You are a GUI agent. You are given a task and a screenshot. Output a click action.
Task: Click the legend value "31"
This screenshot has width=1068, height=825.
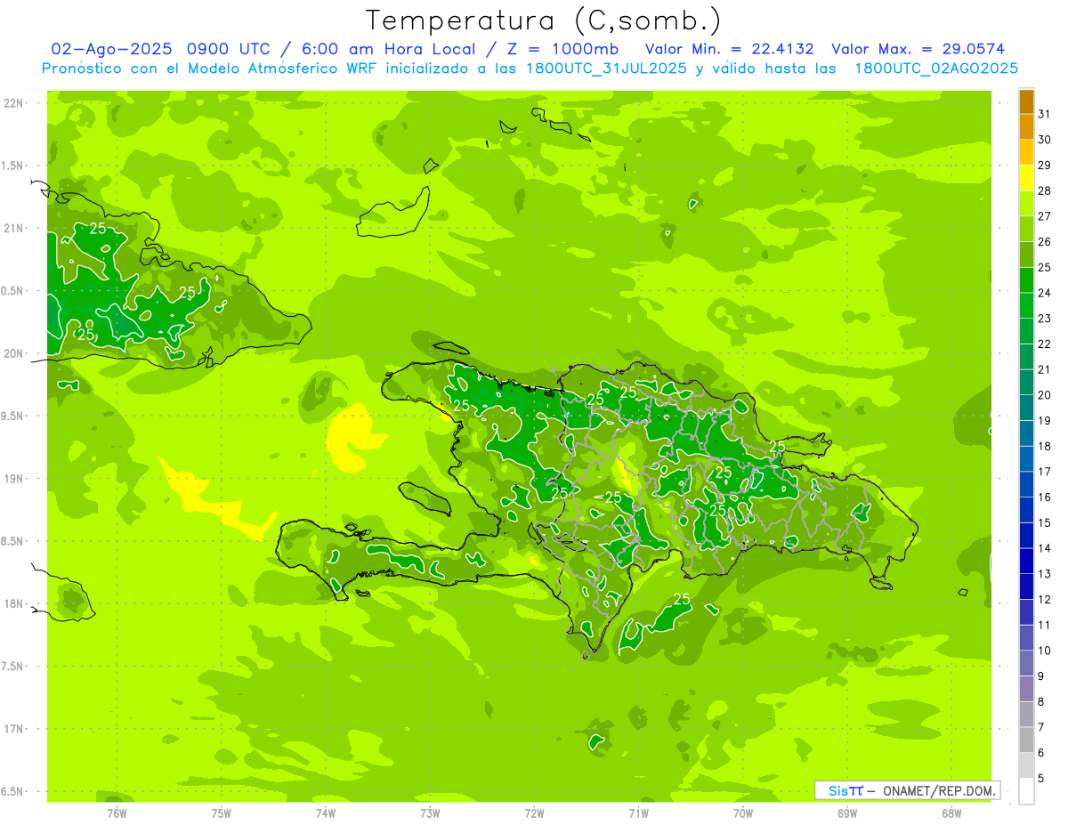(1044, 114)
